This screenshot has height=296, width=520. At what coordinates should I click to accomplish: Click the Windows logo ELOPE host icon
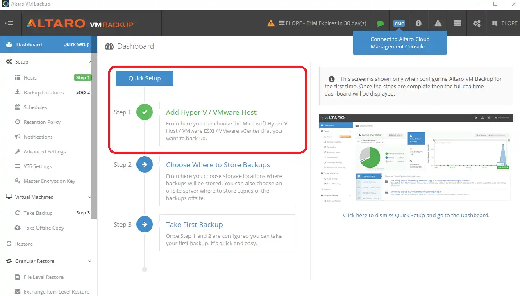(x=495, y=23)
